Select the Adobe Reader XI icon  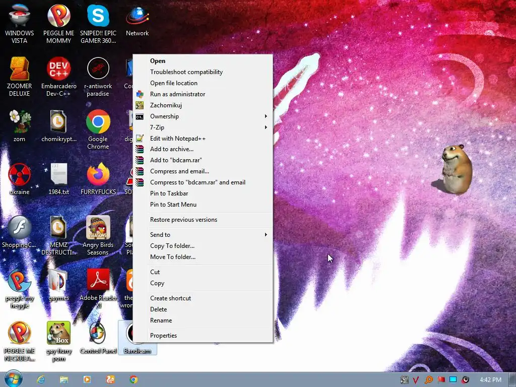pos(98,288)
